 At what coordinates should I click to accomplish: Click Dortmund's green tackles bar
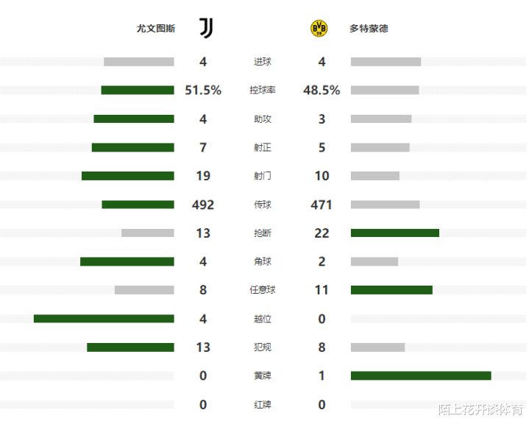[395, 233]
